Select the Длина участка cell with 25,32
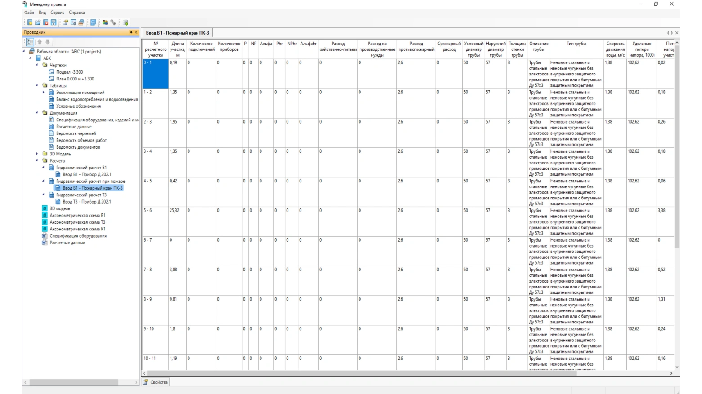The height and width of the screenshot is (394, 702). [177, 222]
